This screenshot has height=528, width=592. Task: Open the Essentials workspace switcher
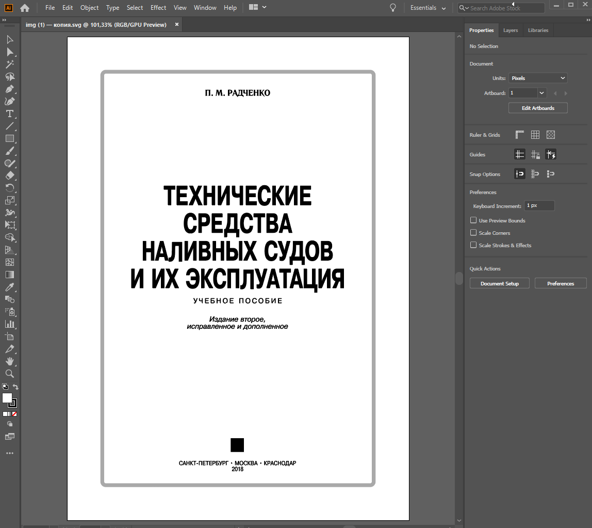[428, 8]
